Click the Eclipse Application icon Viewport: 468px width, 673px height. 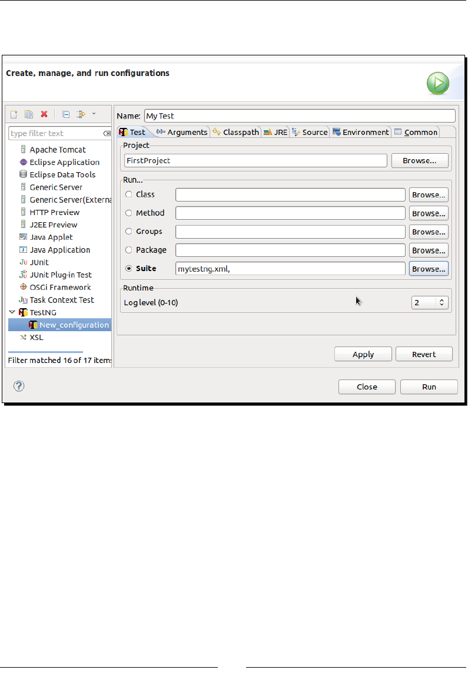(23, 162)
